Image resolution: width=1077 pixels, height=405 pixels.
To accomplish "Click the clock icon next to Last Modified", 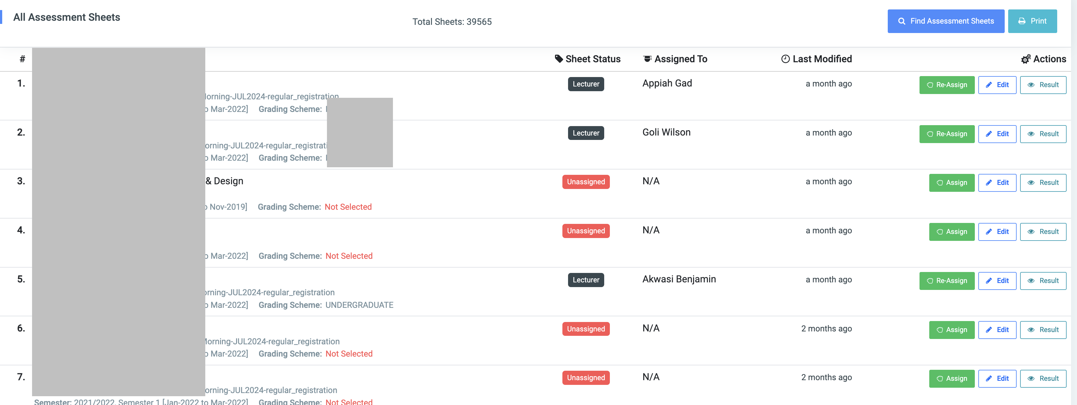I will pos(785,59).
